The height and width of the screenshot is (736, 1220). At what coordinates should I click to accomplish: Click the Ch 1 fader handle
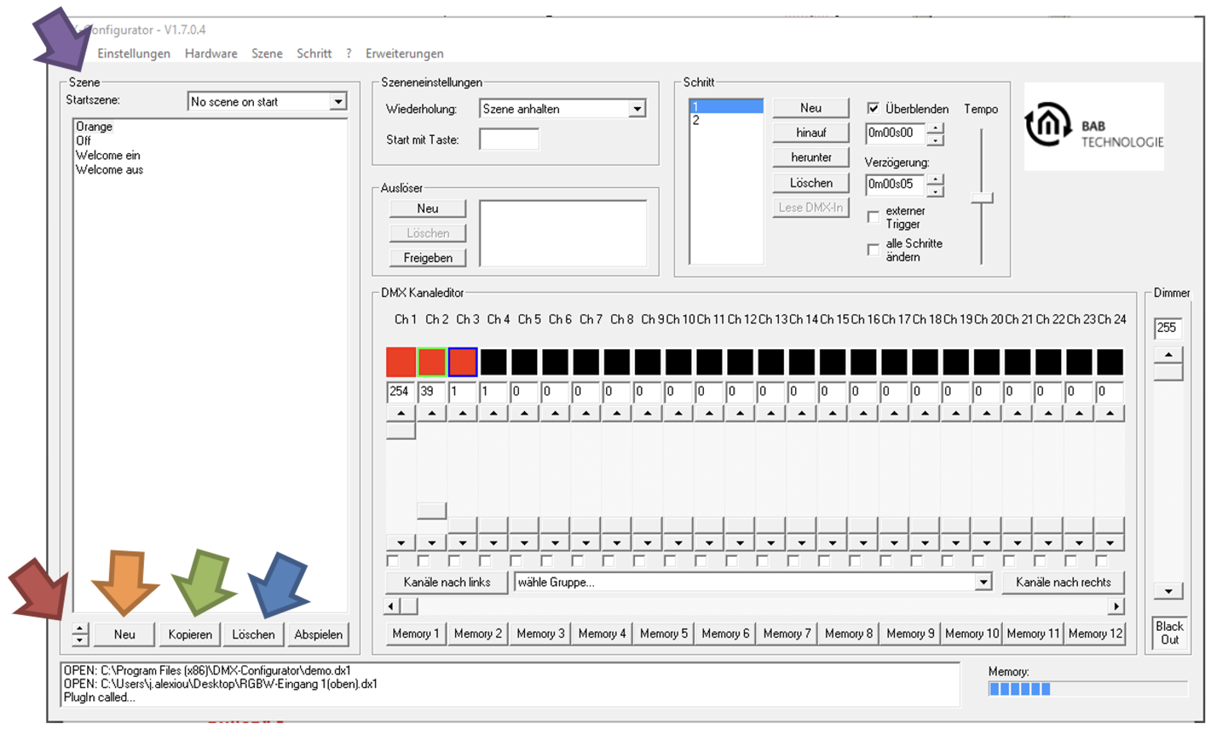coord(401,431)
